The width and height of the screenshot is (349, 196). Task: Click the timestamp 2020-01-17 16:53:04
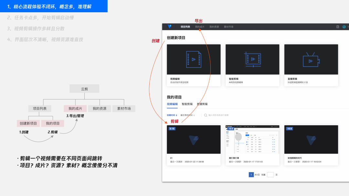click(312, 162)
